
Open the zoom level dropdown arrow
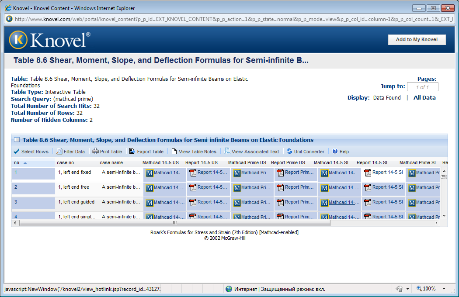pyautogui.click(x=444, y=289)
